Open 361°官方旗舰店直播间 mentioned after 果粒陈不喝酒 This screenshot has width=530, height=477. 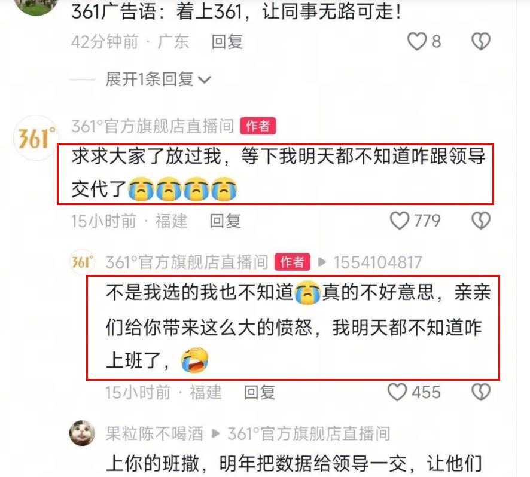[309, 433]
